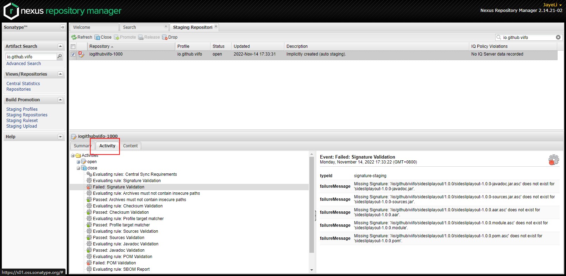Open the Advanced Search link

[x=24, y=64]
